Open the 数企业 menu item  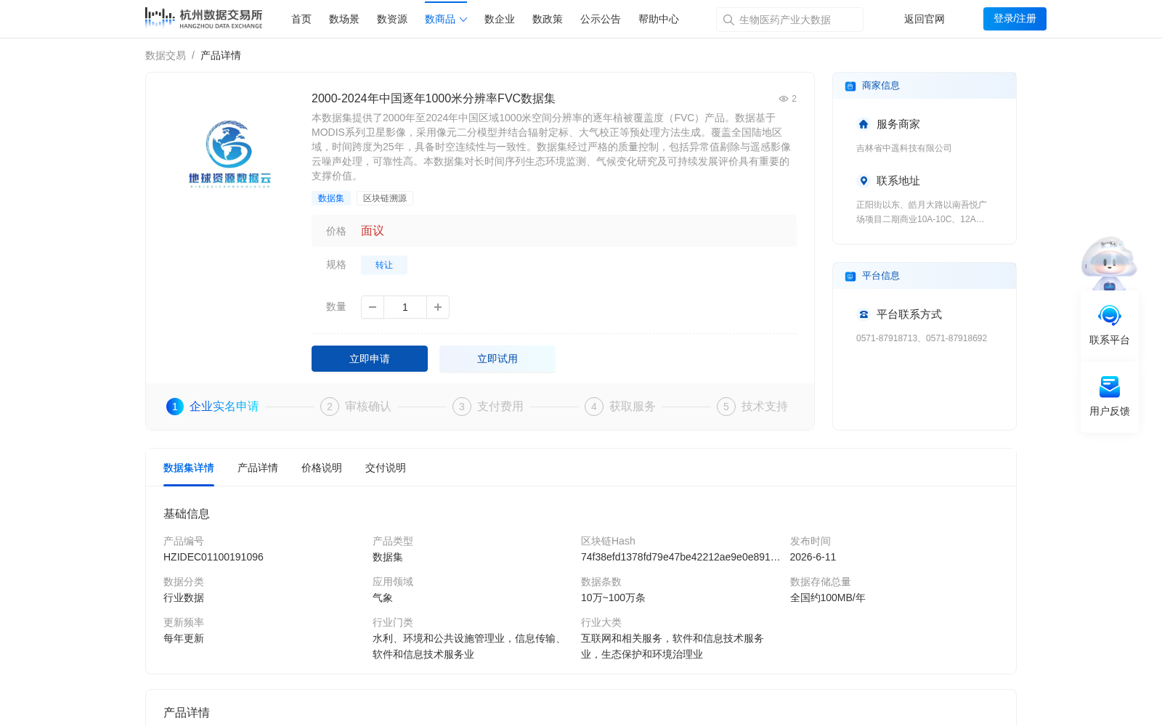pos(500,19)
